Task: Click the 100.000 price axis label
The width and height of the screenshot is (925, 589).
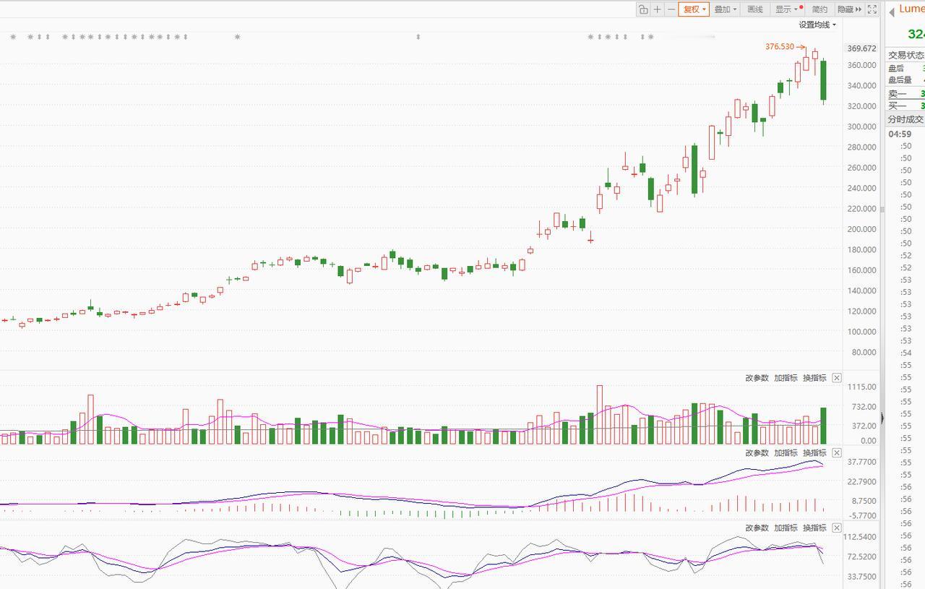Action: pos(862,332)
